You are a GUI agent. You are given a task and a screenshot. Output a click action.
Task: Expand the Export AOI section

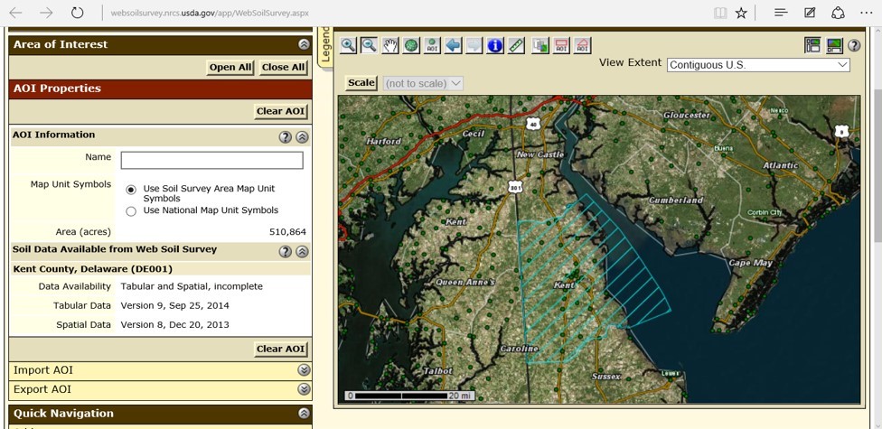[x=304, y=389]
